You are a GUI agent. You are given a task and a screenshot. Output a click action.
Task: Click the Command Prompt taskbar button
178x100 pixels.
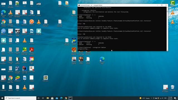coord(70,98)
